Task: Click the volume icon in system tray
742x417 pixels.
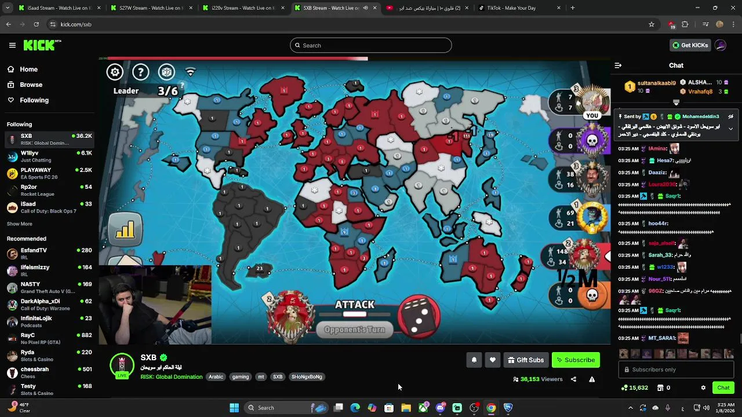Action: point(706,408)
